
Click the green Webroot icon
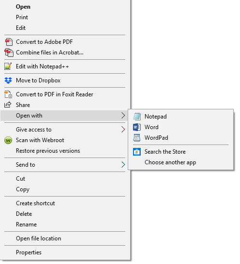[x=8, y=140]
